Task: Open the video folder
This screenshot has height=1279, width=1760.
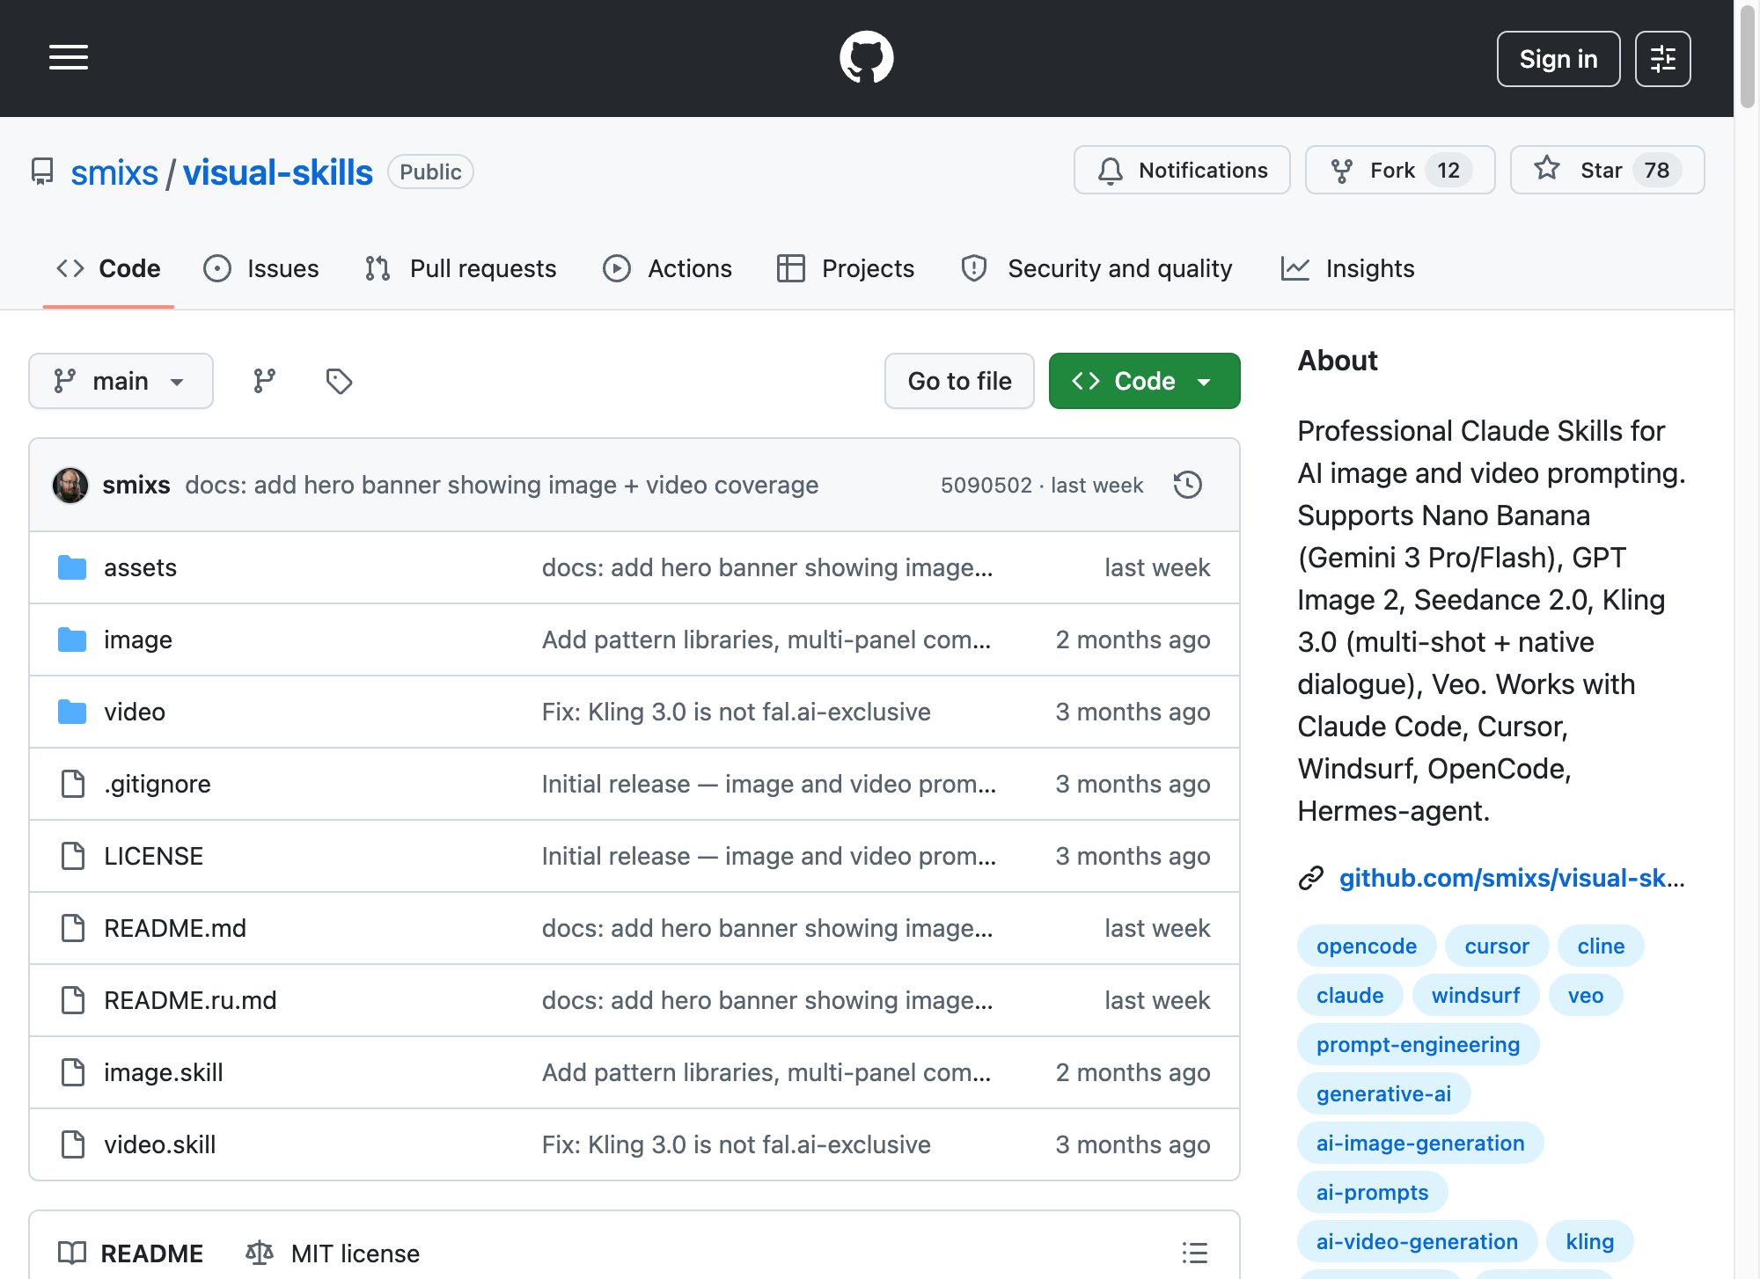Action: (x=135, y=712)
